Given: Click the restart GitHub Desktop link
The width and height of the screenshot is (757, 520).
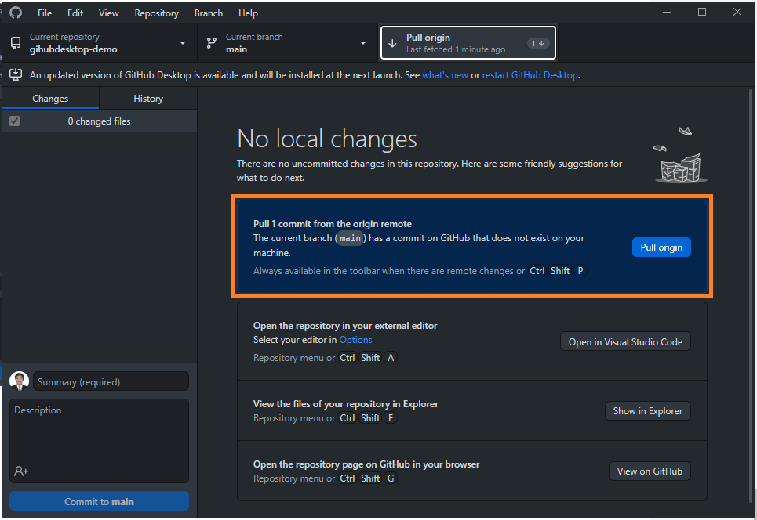Looking at the screenshot, I should point(530,75).
